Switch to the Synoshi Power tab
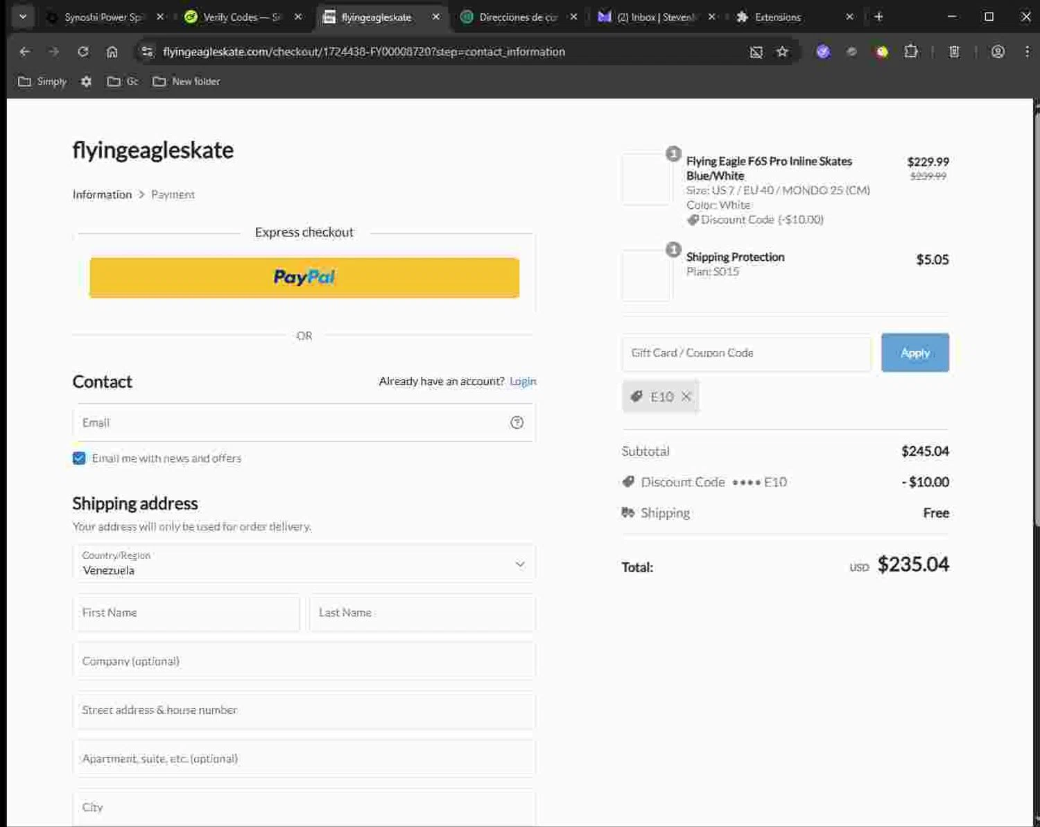The image size is (1040, 827). coord(103,17)
